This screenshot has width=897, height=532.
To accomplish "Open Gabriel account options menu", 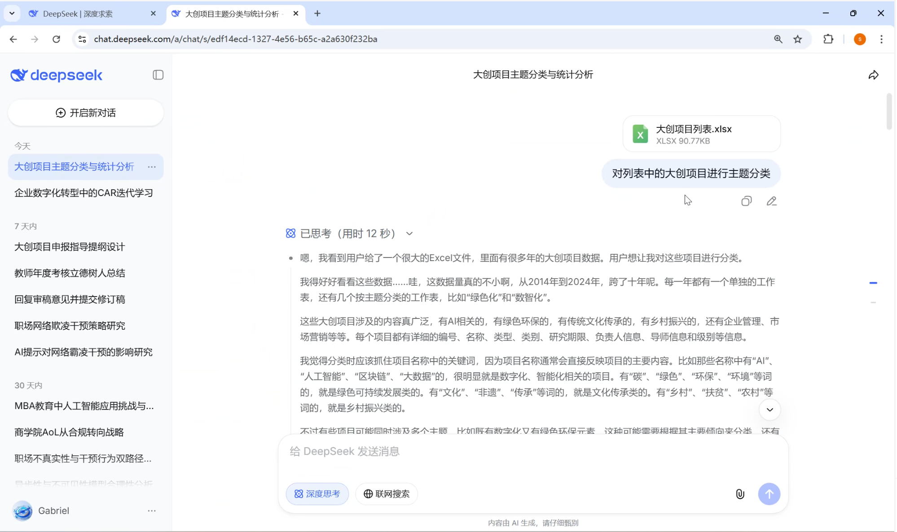I will pyautogui.click(x=152, y=510).
